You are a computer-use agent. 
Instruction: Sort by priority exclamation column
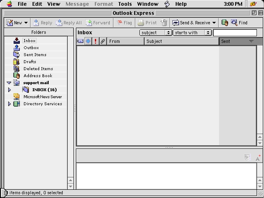(96, 41)
